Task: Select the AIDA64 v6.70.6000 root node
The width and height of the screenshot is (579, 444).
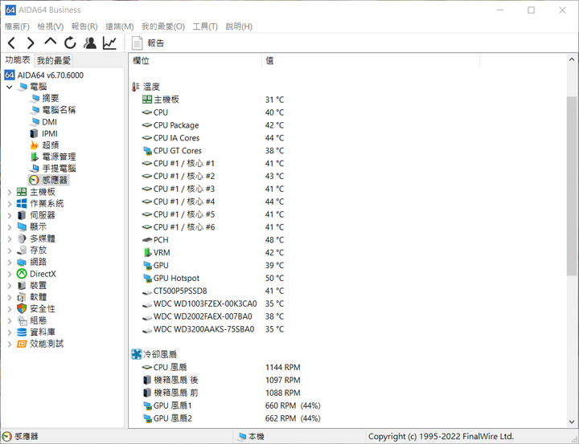Action: click(50, 75)
